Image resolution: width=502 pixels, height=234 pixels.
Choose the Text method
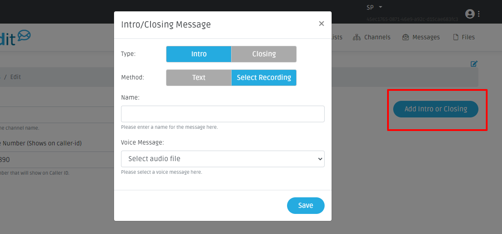[x=199, y=78]
